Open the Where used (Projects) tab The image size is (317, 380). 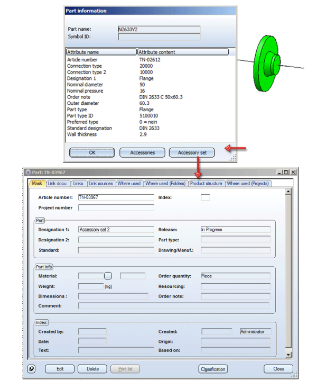click(248, 184)
